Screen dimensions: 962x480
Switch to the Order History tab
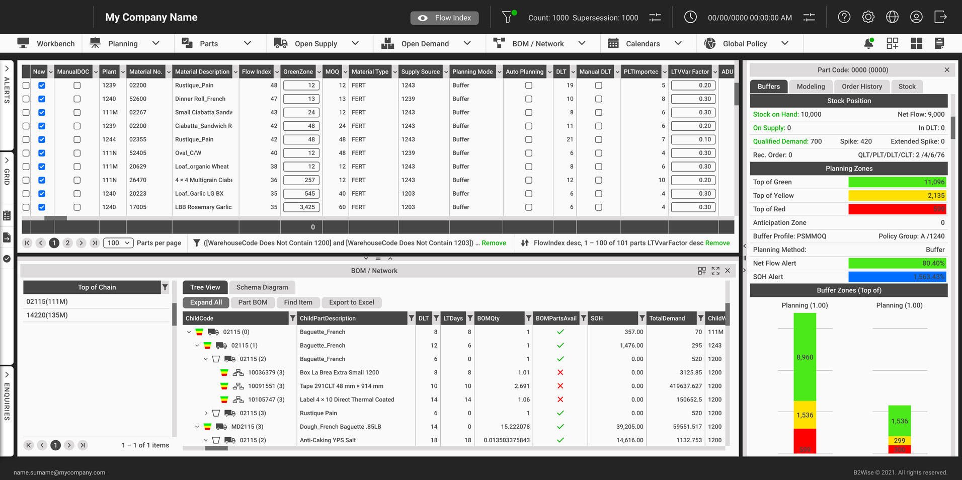pyautogui.click(x=862, y=87)
